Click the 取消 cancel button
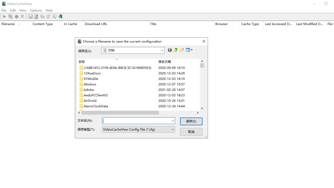This screenshot has width=334, height=188. click(191, 132)
